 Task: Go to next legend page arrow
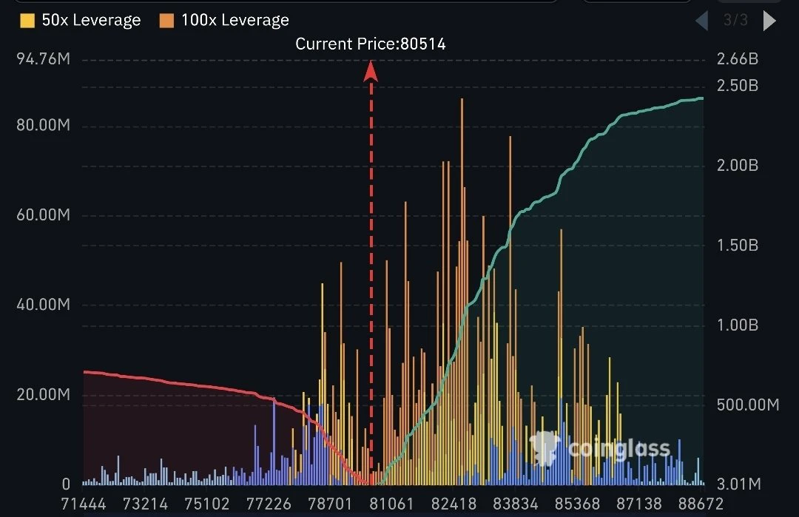pyautogui.click(x=769, y=21)
